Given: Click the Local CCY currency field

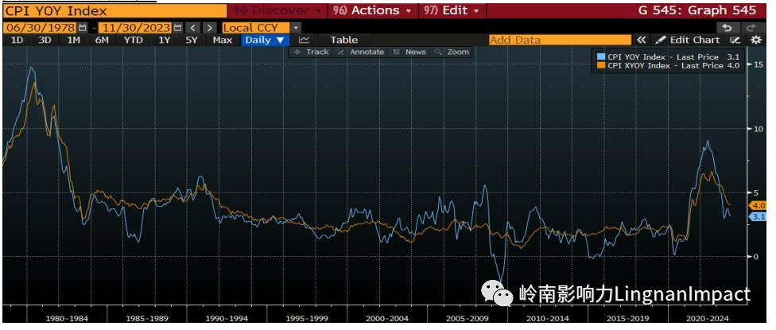Looking at the screenshot, I should pyautogui.click(x=256, y=28).
